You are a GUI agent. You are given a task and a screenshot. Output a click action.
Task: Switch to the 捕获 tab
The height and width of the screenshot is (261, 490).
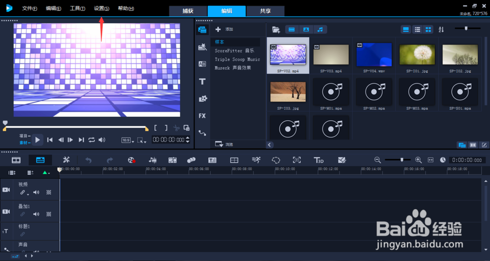188,11
